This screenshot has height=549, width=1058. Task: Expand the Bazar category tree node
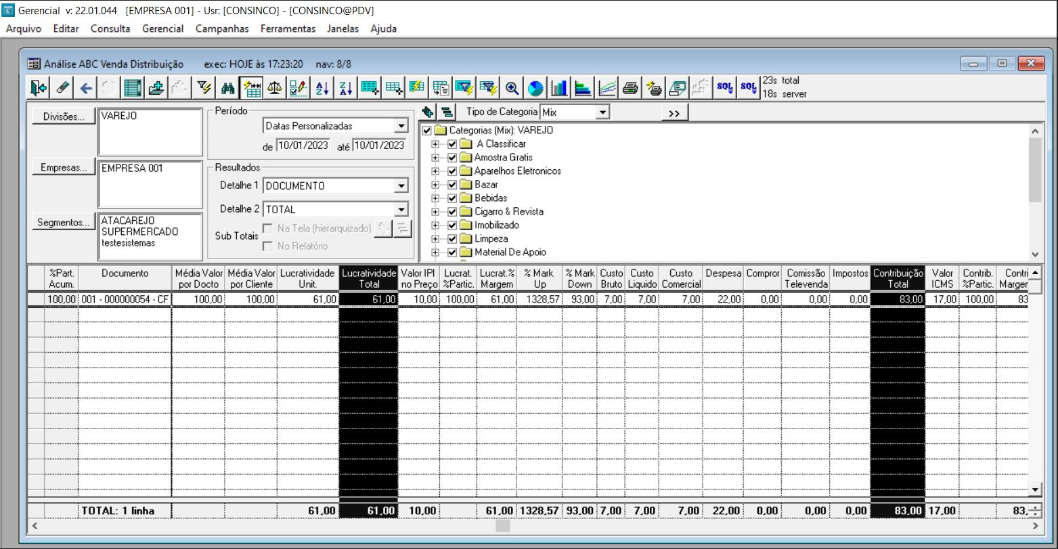click(x=435, y=185)
